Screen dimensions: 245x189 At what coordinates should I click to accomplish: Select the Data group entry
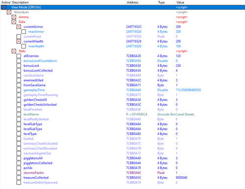coord(22,22)
